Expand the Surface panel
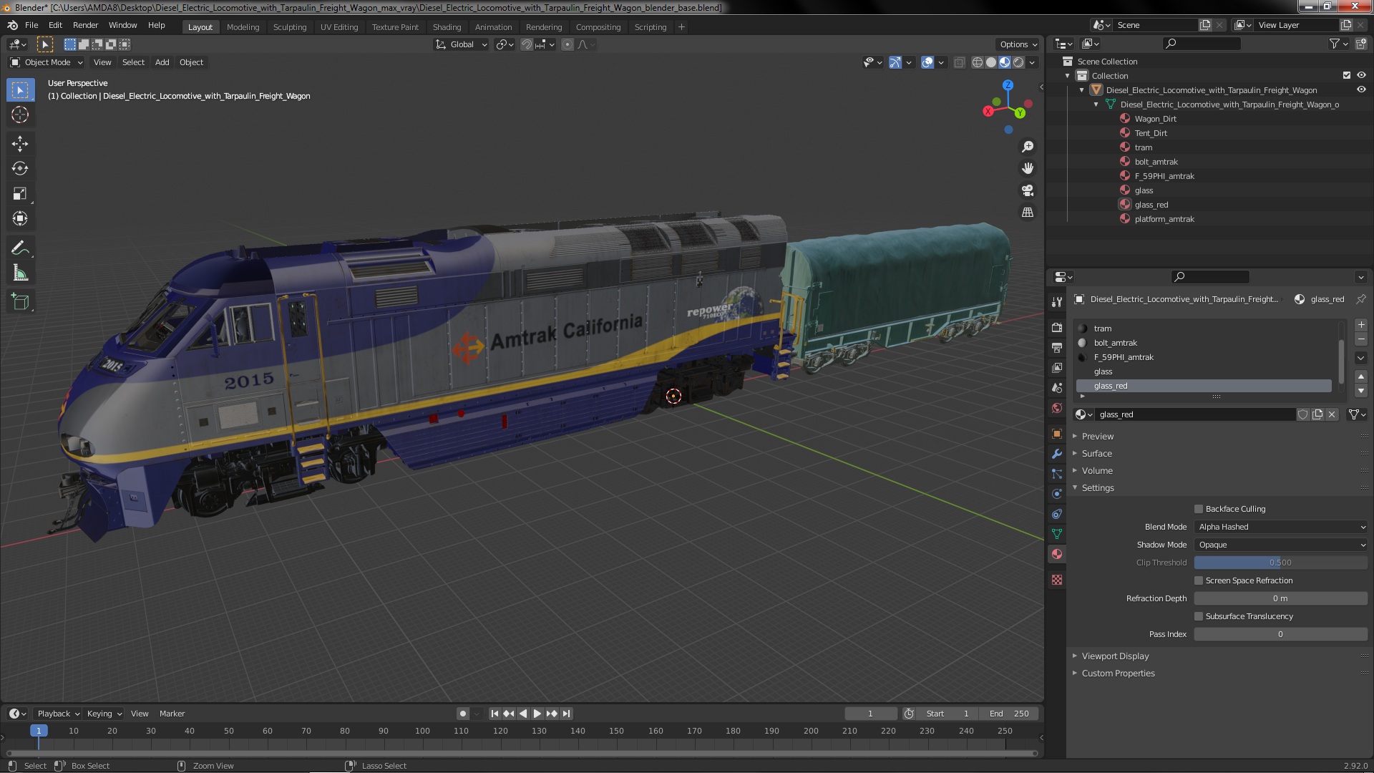The height and width of the screenshot is (773, 1374). tap(1096, 453)
